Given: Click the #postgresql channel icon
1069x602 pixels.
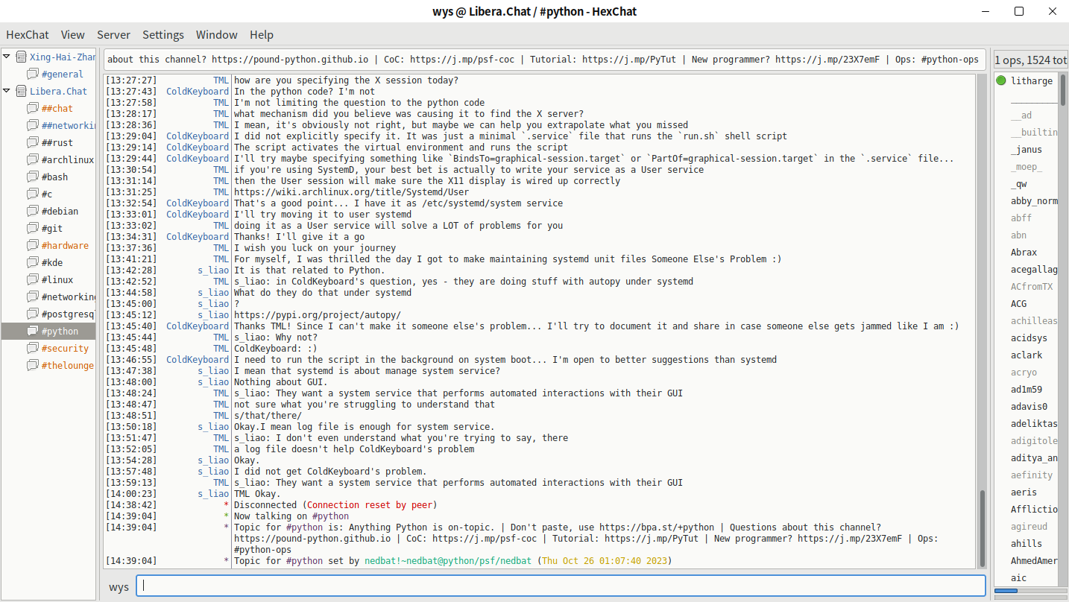Looking at the screenshot, I should click(33, 314).
